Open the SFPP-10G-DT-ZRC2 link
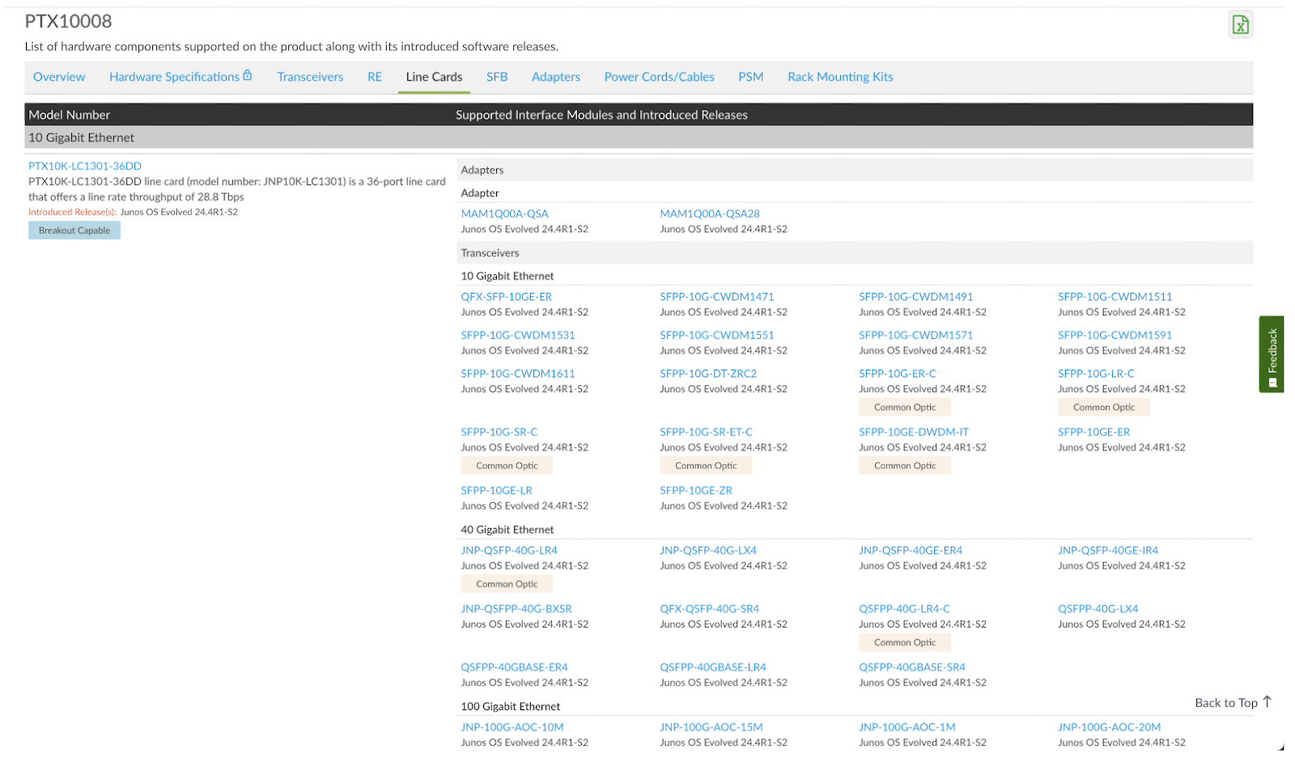 click(708, 374)
